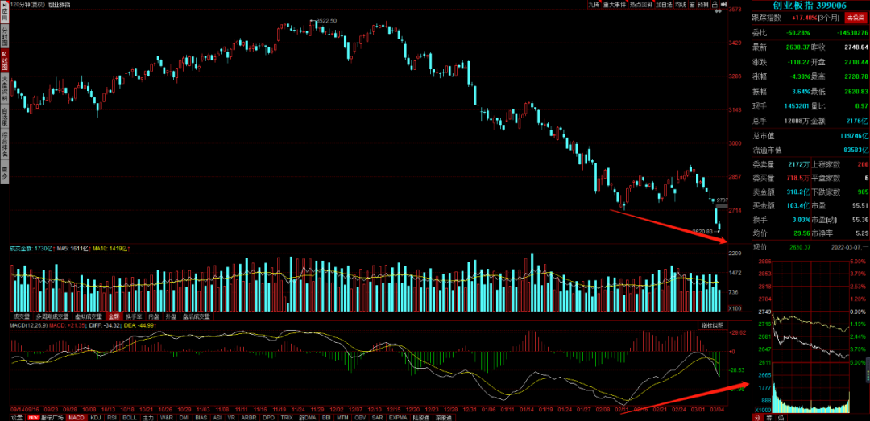This screenshot has width=870, height=421.
Task: Select the 外盘 tab
Action: (x=171, y=316)
